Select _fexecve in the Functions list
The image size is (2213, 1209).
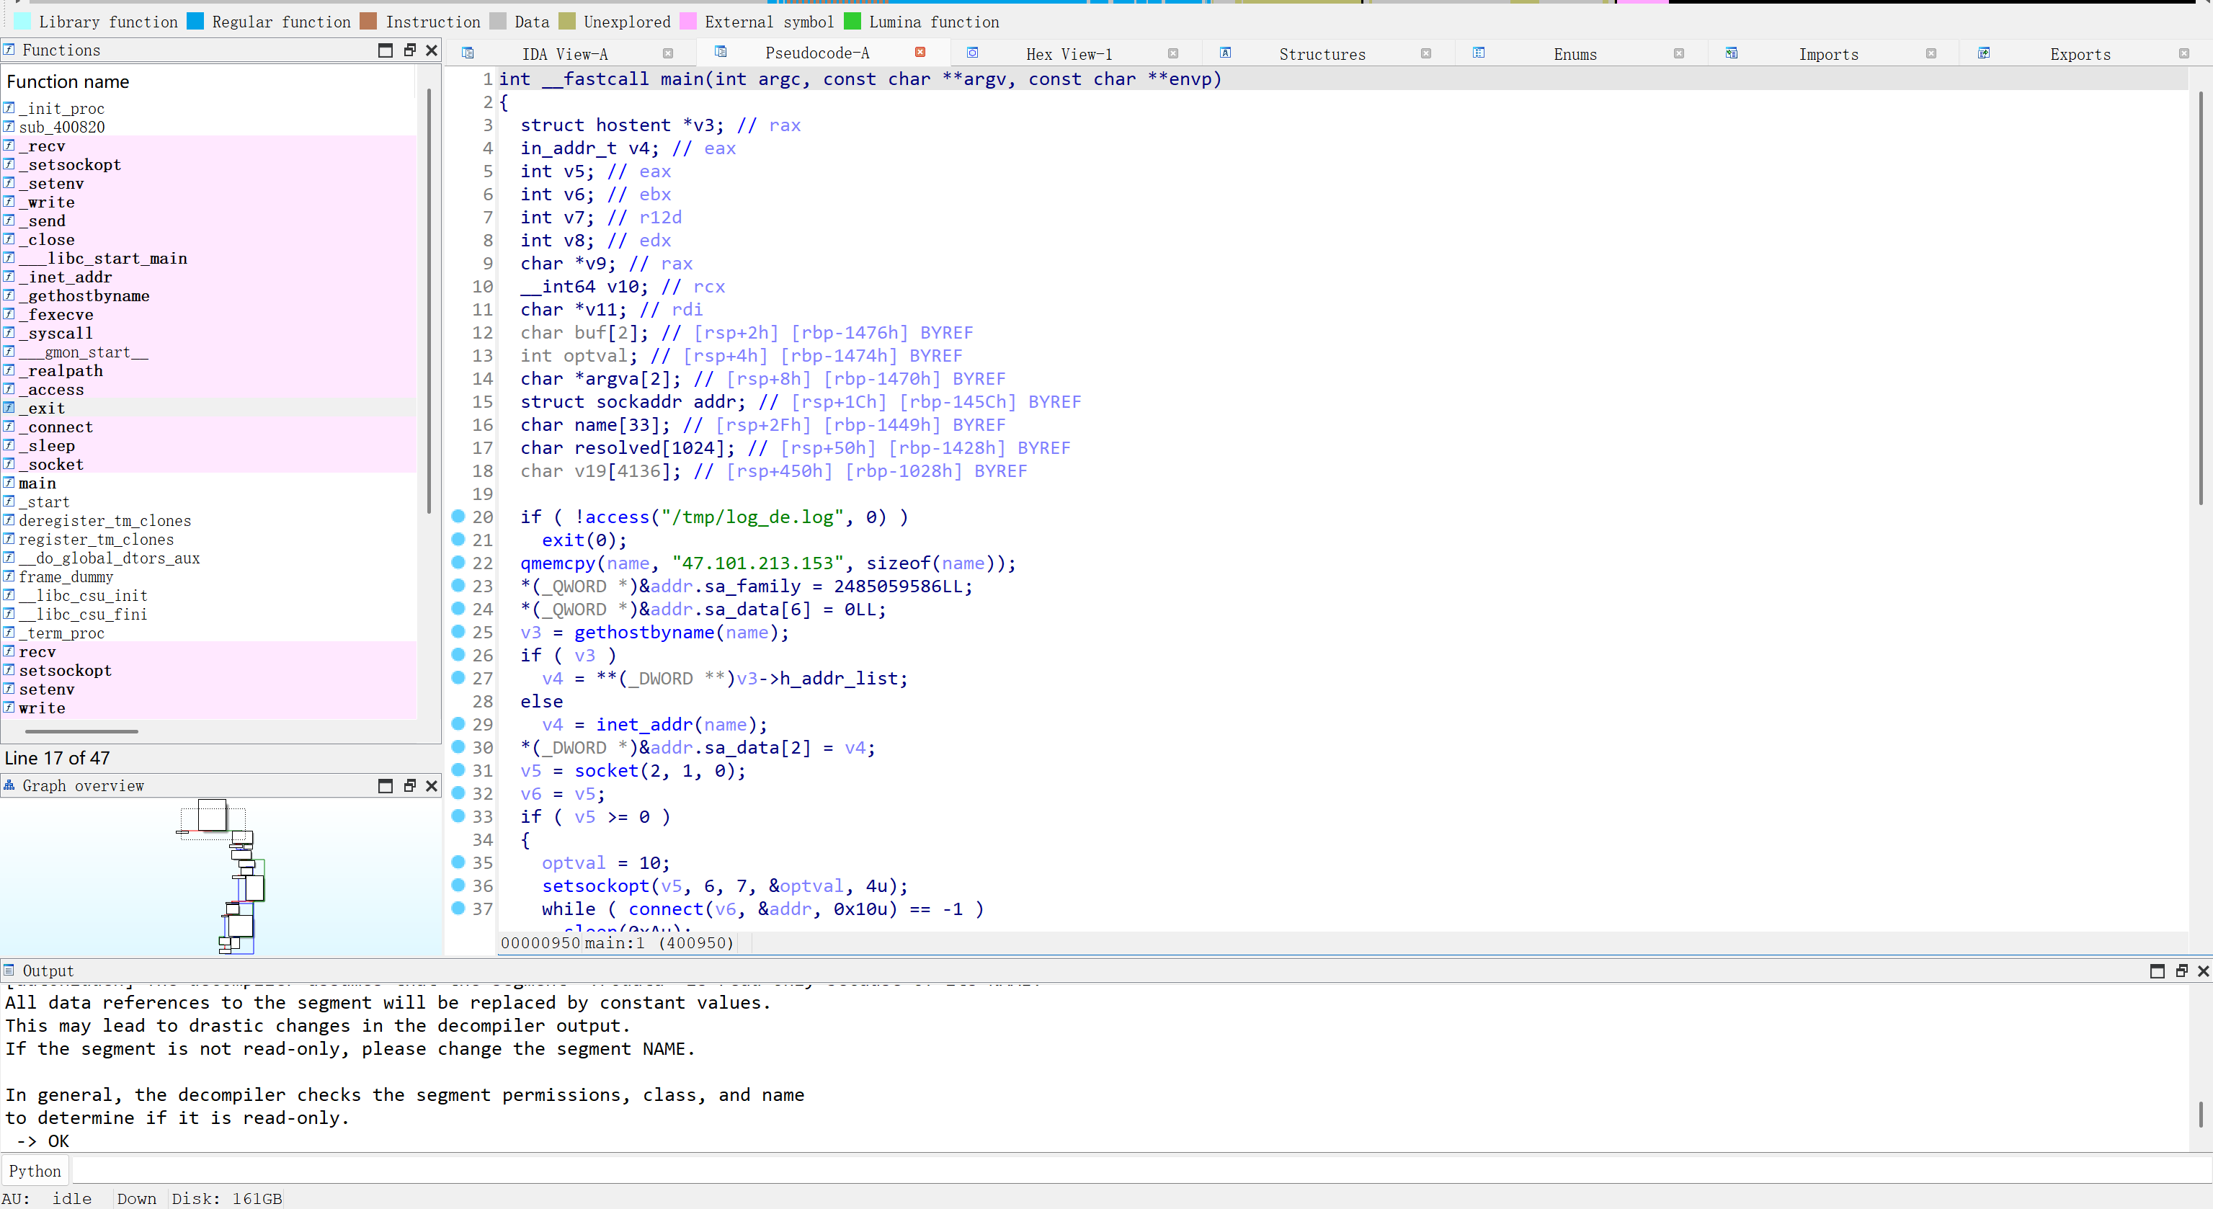click(x=209, y=315)
